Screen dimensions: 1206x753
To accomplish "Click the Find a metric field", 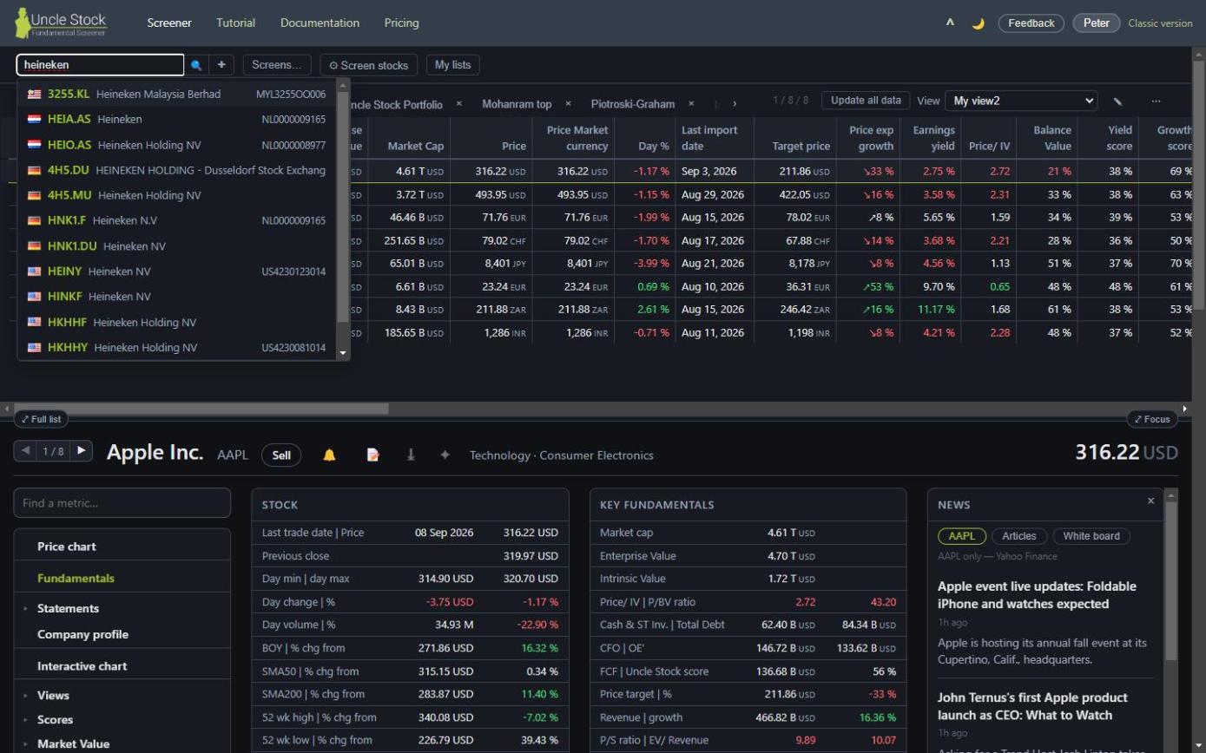I will click(122, 503).
